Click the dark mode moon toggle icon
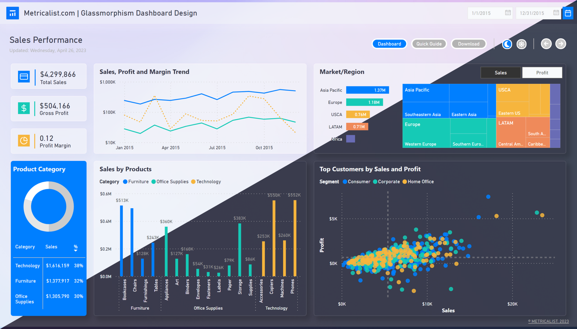This screenshot has width=577, height=329. pos(507,44)
